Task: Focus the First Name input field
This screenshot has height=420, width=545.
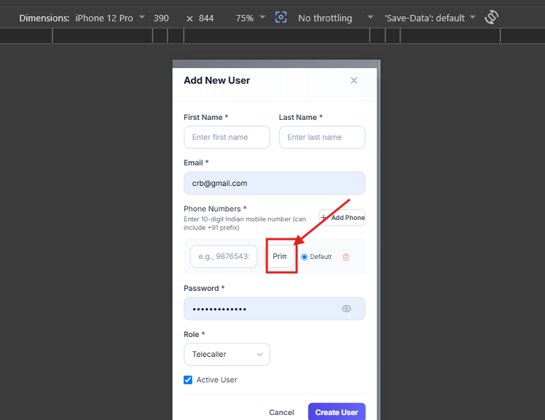Action: pos(226,137)
